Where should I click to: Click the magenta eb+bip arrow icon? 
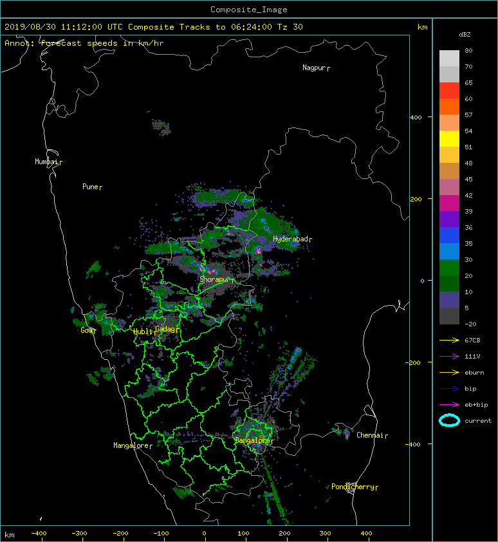tap(449, 405)
